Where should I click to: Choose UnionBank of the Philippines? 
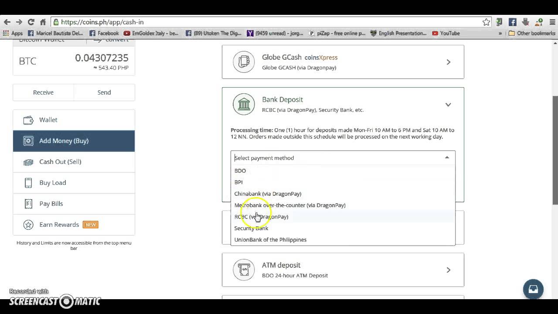pos(343,239)
